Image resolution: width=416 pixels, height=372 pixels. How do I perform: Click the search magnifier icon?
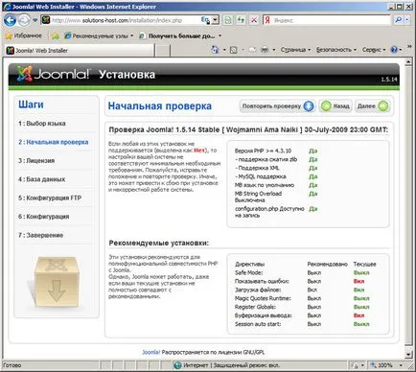tap(398, 20)
